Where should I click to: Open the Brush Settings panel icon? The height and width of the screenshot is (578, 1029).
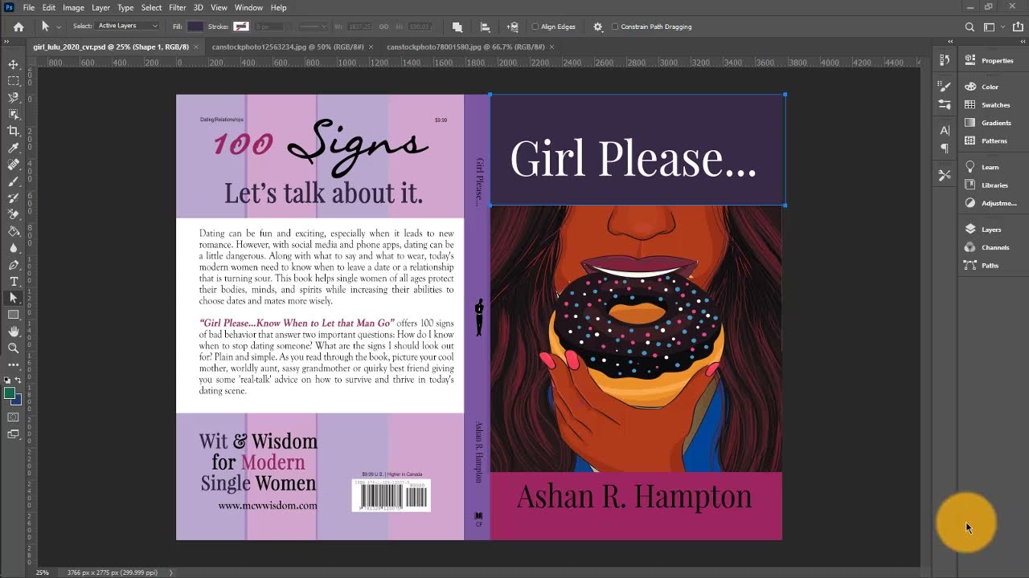pos(945,87)
